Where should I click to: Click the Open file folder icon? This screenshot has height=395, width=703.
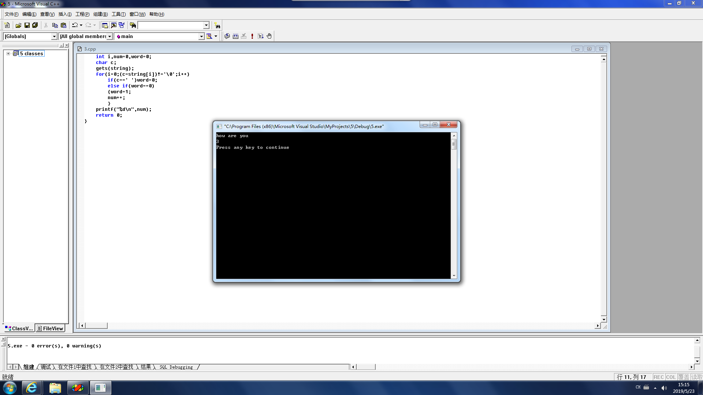click(18, 25)
